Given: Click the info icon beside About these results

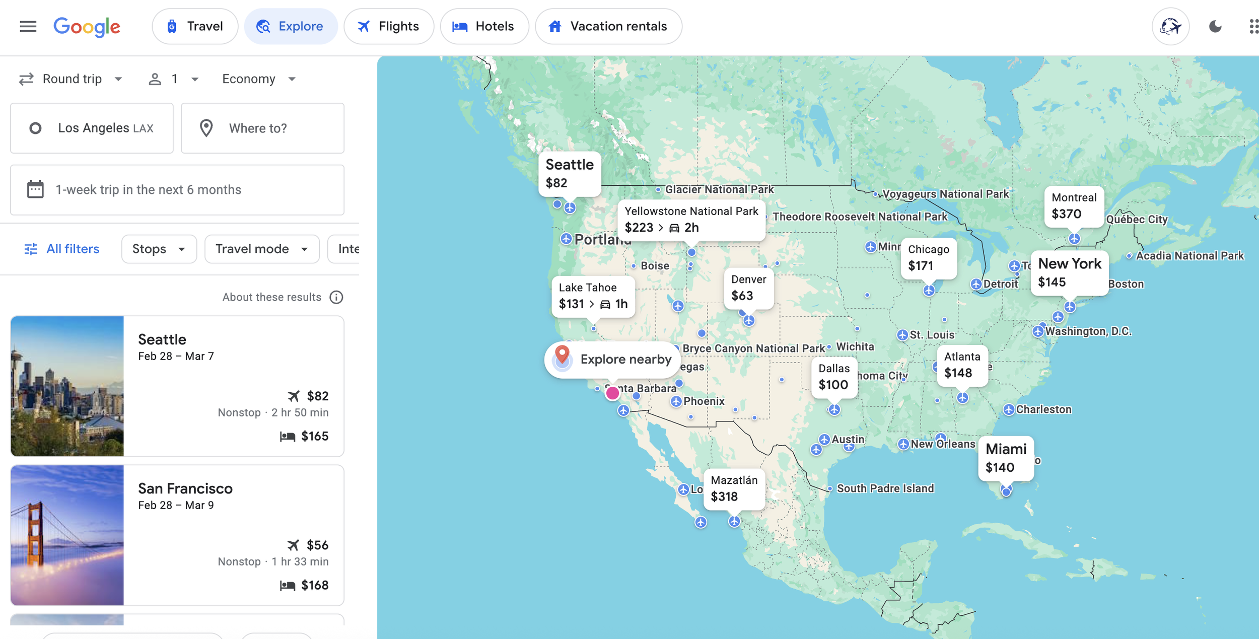Looking at the screenshot, I should click(336, 297).
